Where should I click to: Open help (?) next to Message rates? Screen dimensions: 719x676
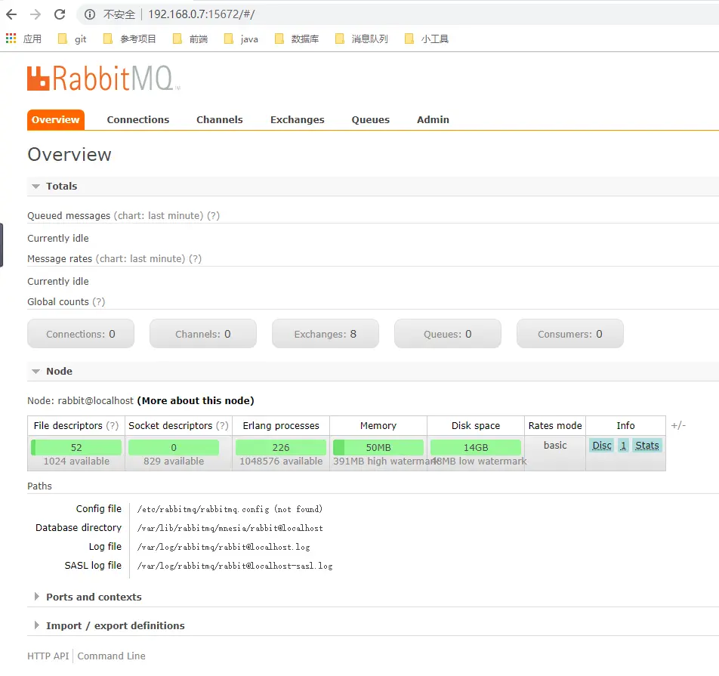196,258
